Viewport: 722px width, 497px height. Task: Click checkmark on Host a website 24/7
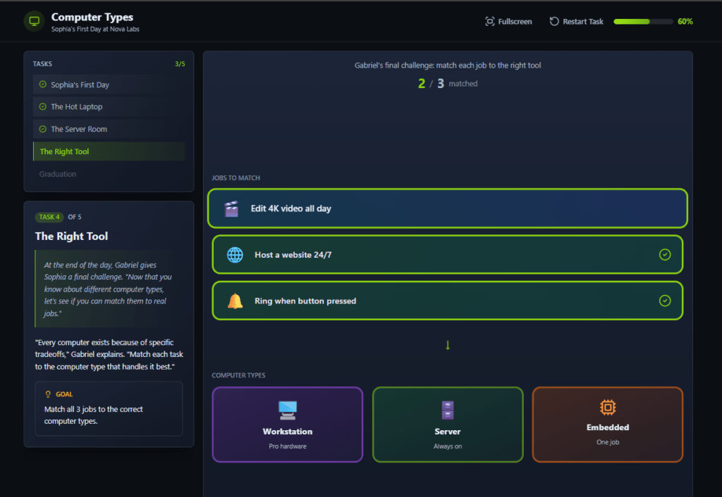point(664,255)
